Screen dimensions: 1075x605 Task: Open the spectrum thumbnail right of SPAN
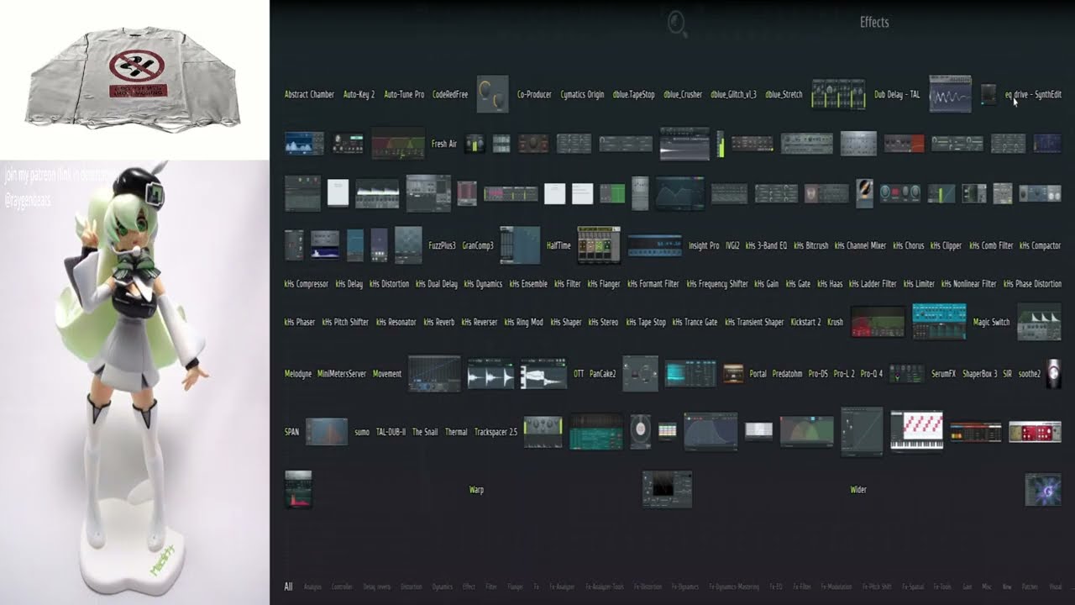327,432
